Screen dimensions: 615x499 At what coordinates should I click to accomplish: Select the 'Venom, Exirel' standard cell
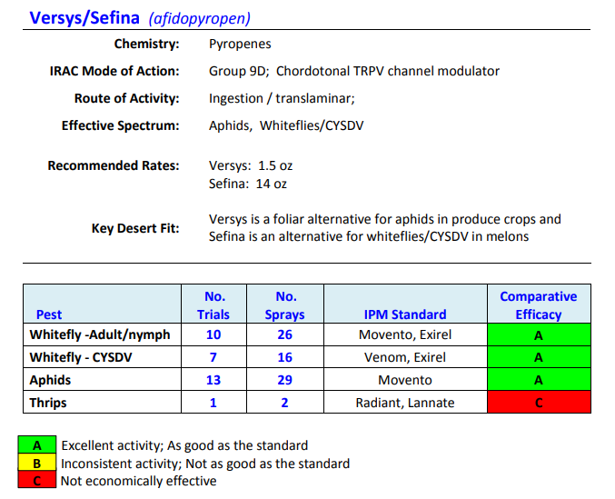405,357
